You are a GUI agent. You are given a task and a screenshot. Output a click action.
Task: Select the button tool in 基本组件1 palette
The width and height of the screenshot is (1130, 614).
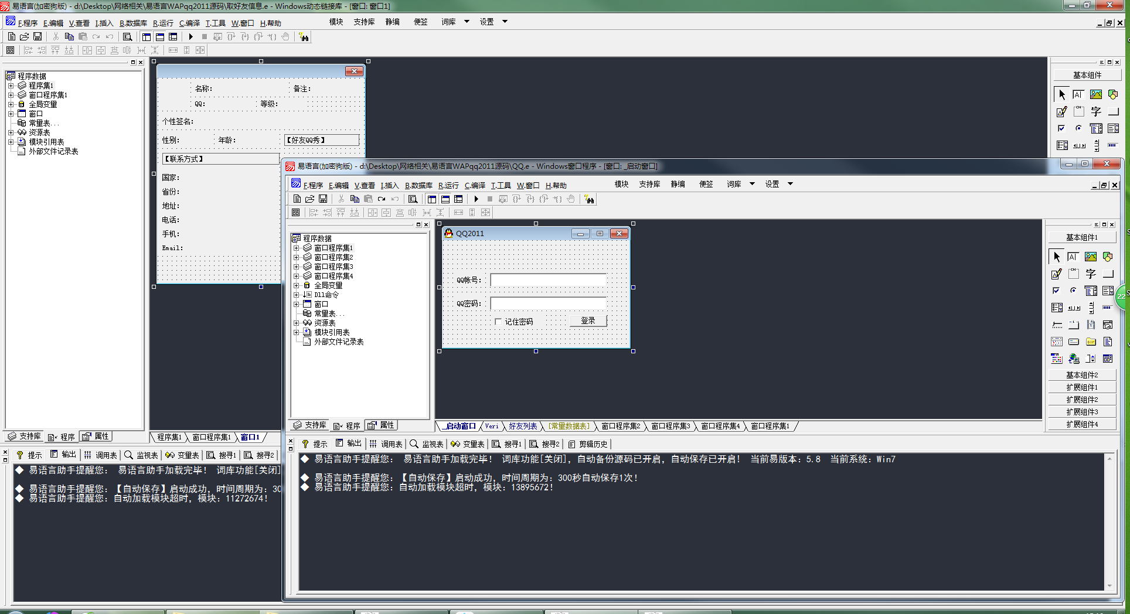[1107, 274]
